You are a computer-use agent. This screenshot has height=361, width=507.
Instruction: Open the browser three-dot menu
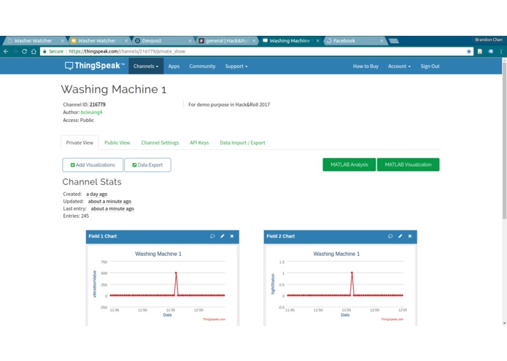(x=501, y=51)
